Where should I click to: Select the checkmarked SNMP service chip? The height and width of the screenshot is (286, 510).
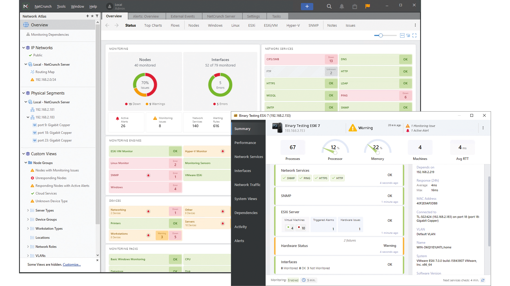pos(288,178)
